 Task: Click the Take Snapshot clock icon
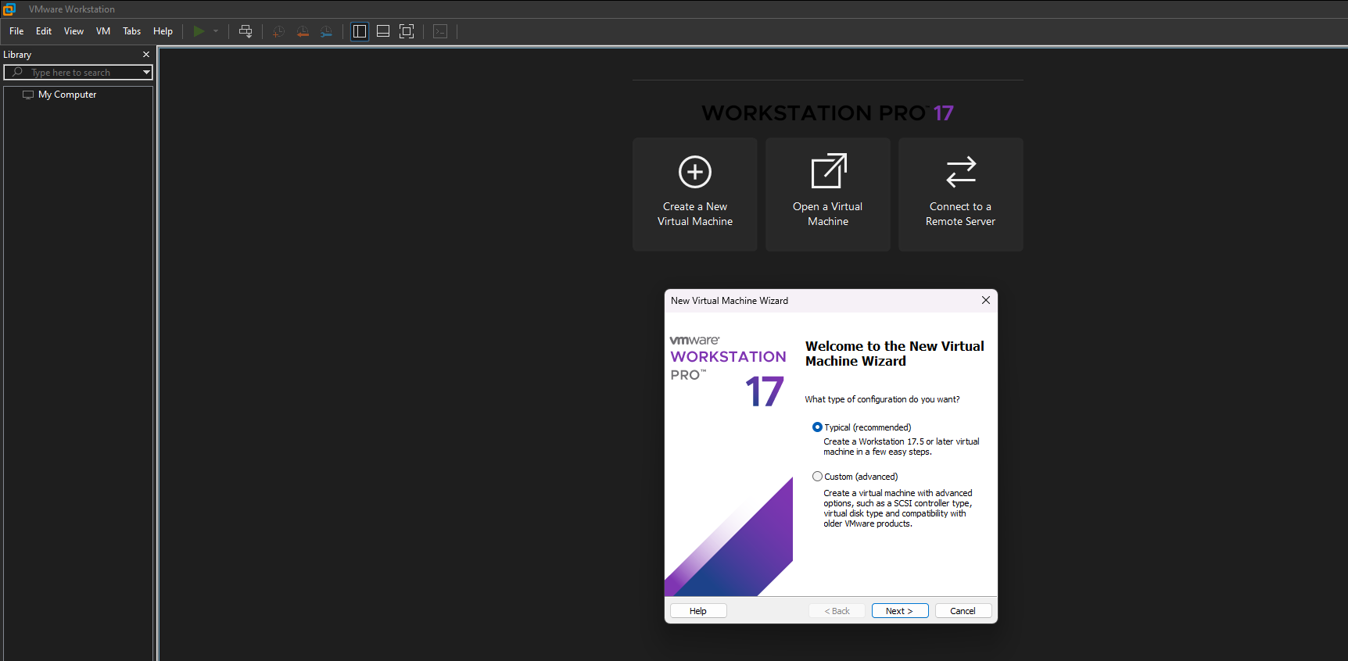click(278, 31)
